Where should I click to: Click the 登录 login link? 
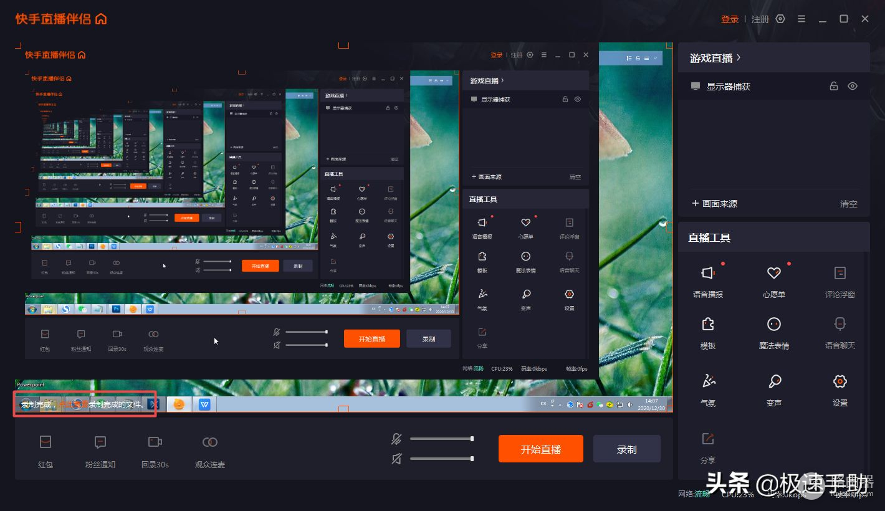coord(730,19)
